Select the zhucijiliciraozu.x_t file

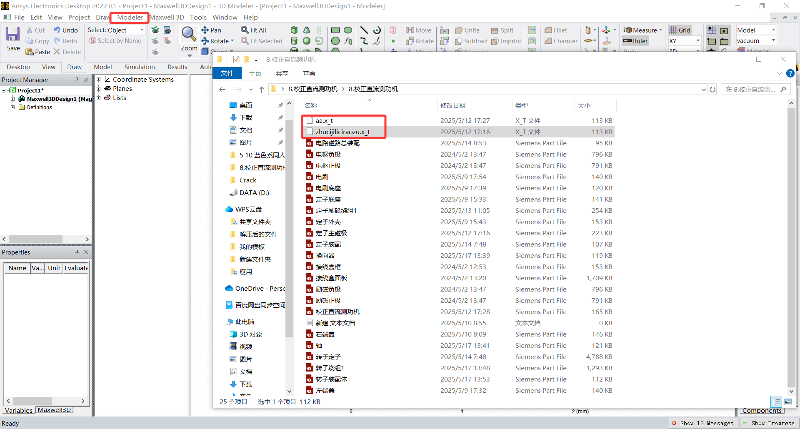click(342, 132)
